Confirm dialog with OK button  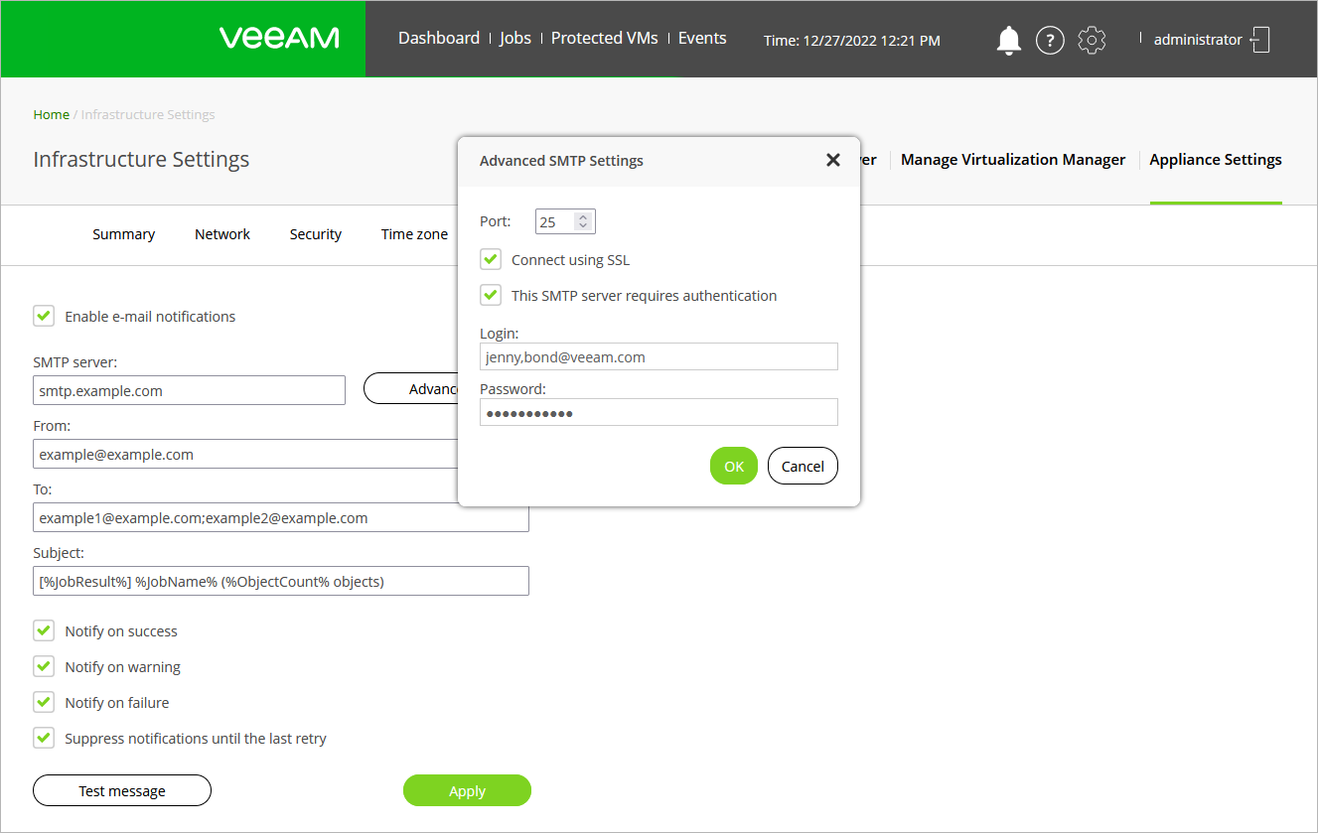[734, 466]
